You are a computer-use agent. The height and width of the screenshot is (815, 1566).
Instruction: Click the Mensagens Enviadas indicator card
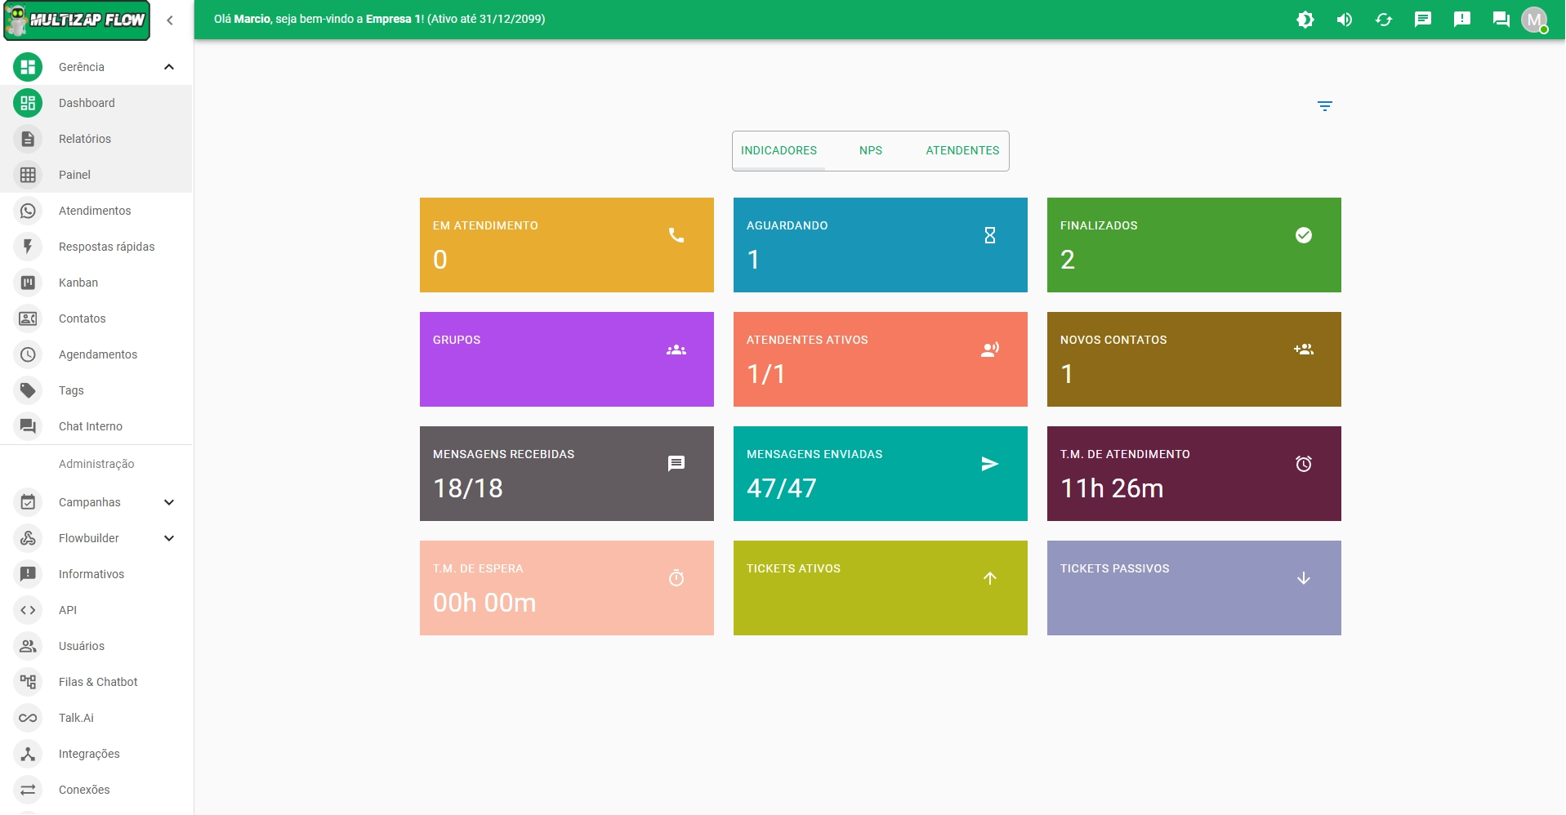pos(880,474)
